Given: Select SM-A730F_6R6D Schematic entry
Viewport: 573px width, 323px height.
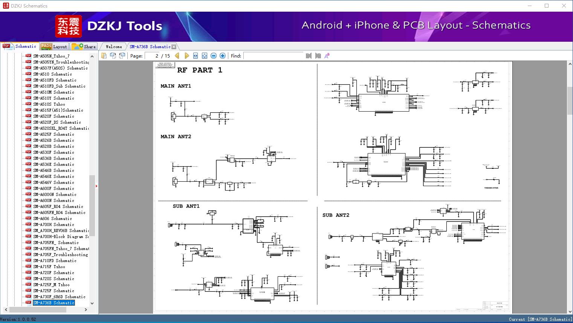Looking at the screenshot, I should (59, 297).
